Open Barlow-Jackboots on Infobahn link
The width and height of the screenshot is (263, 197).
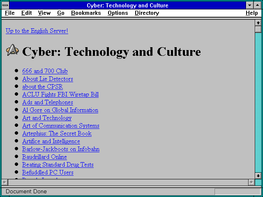pos(61,149)
